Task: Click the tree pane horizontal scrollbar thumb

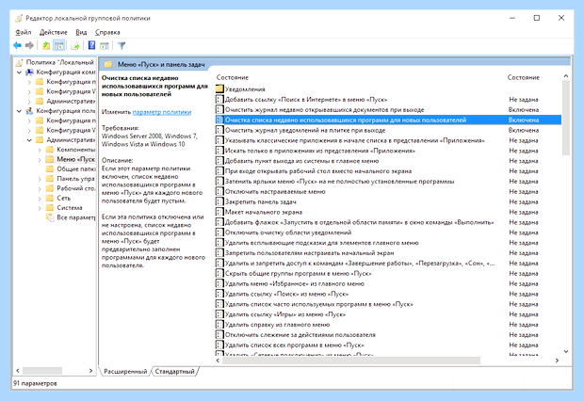Action: pyautogui.click(x=42, y=371)
